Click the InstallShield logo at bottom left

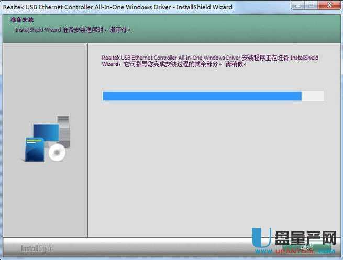tap(37, 248)
